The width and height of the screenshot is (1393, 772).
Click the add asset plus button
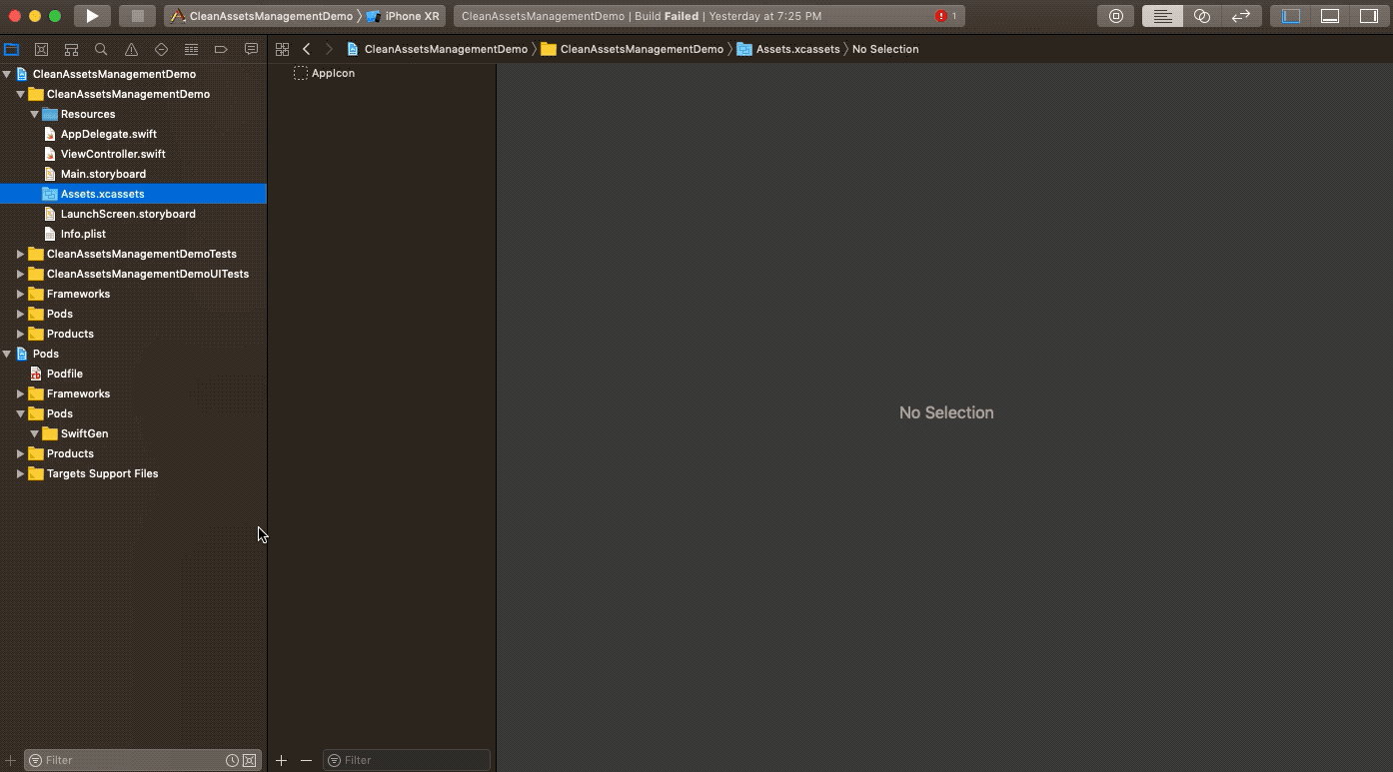(281, 760)
